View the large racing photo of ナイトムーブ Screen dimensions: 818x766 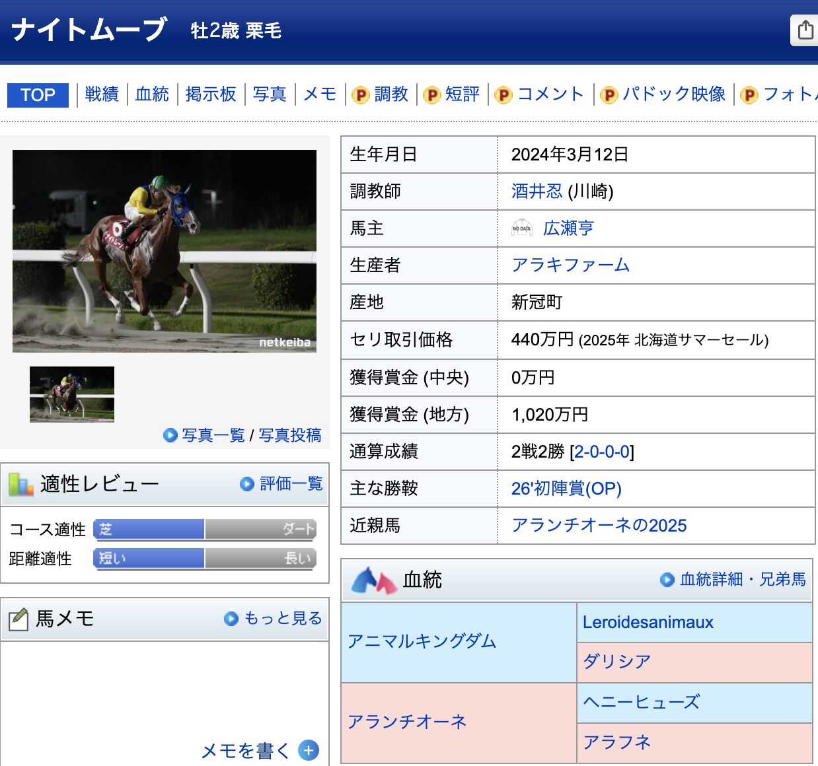pyautogui.click(x=165, y=251)
